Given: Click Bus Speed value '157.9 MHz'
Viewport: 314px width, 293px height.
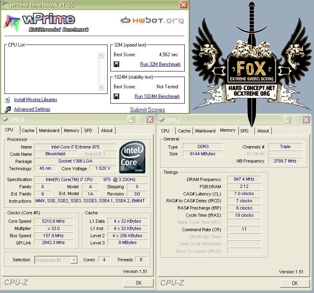Looking at the screenshot, I should point(53,236).
